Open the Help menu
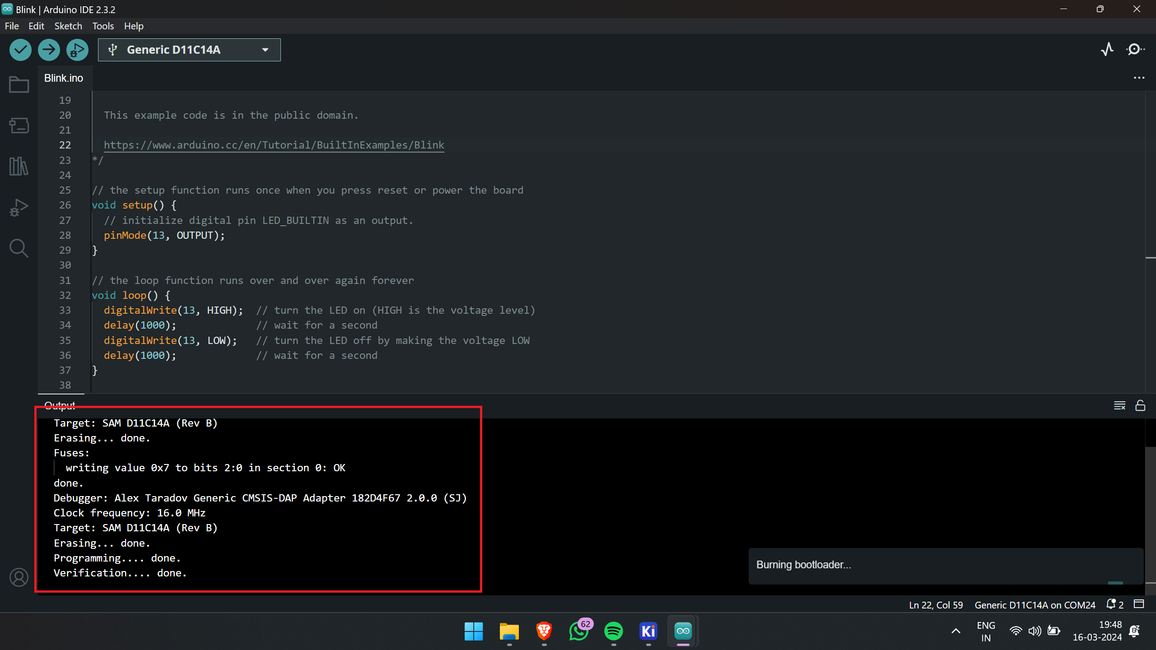The width and height of the screenshot is (1156, 650). [134, 26]
